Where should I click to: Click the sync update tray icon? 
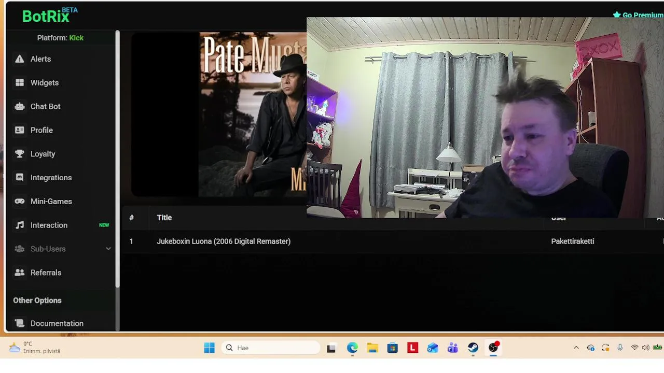click(605, 348)
